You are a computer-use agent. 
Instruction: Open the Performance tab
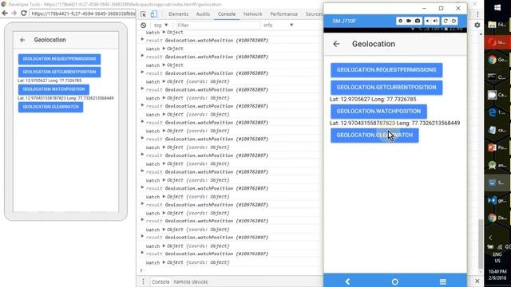283,14
